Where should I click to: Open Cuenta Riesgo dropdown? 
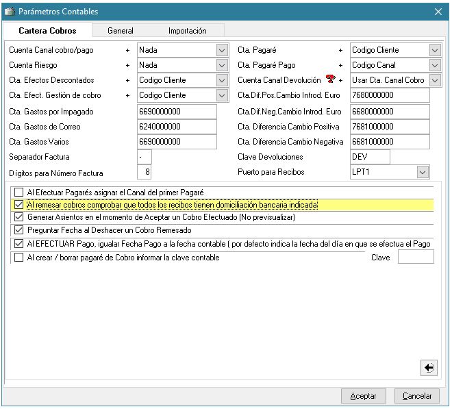[222, 65]
